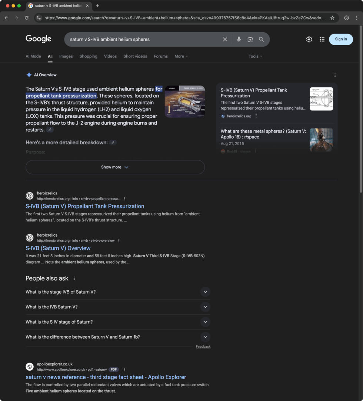The image size is (363, 401).
Task: Open the heroicrelics result's three-dot menu
Action: point(124,199)
